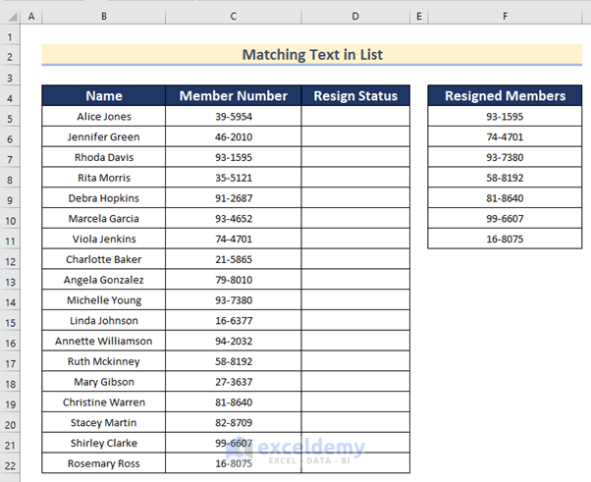Select row 12 header

point(10,261)
